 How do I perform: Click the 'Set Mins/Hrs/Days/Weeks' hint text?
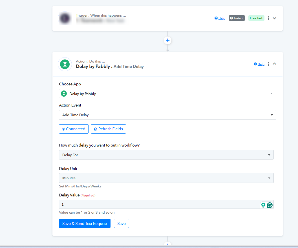point(80,186)
